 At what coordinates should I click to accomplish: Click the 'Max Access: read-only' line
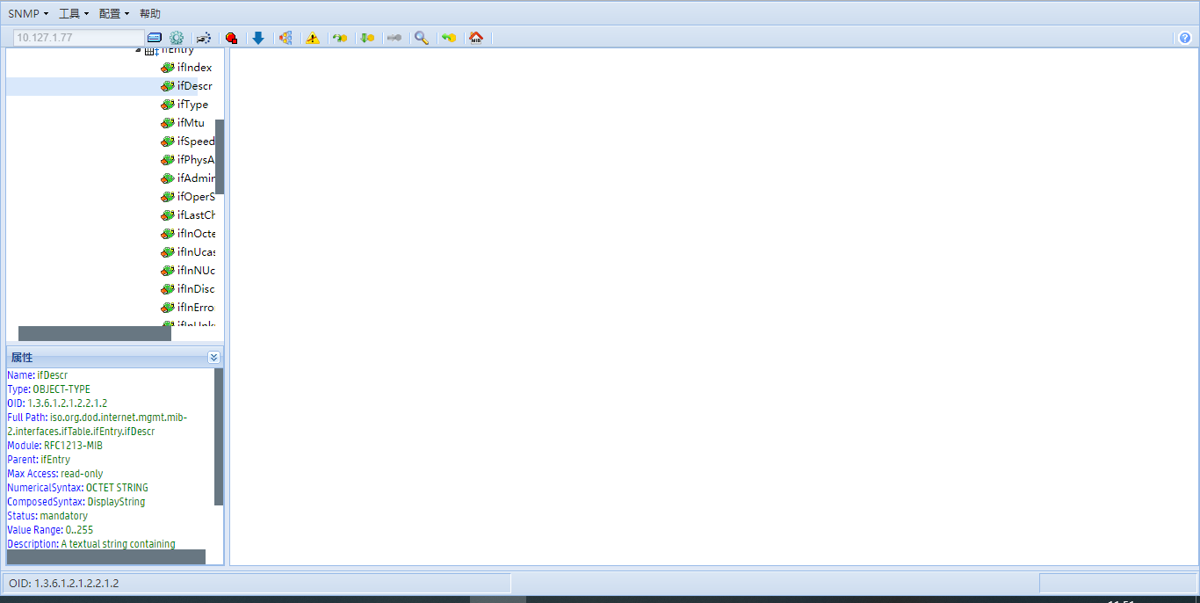[x=55, y=474]
